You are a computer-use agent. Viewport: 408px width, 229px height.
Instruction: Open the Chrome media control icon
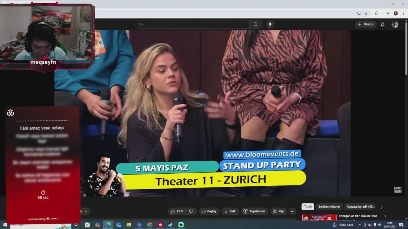[x=388, y=13]
